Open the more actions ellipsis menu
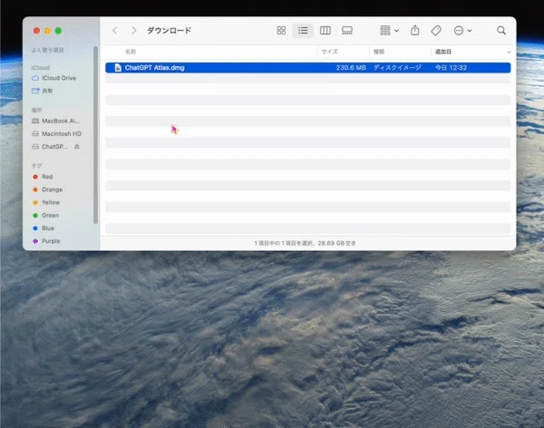Screen dimensions: 544x428 462,31
